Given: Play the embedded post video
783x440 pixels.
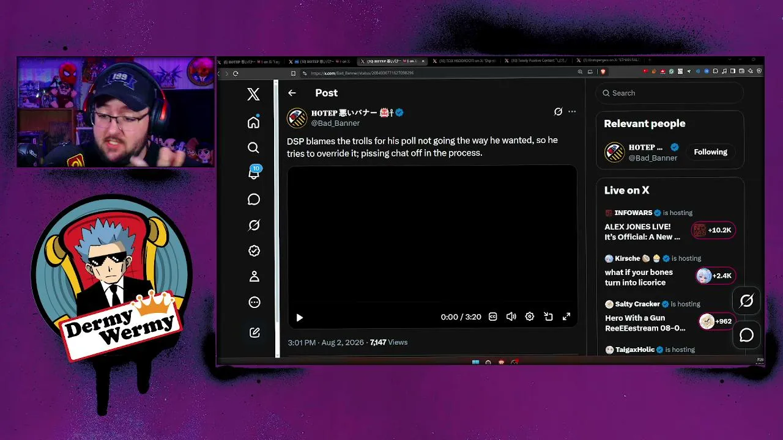Looking at the screenshot, I should coord(299,317).
